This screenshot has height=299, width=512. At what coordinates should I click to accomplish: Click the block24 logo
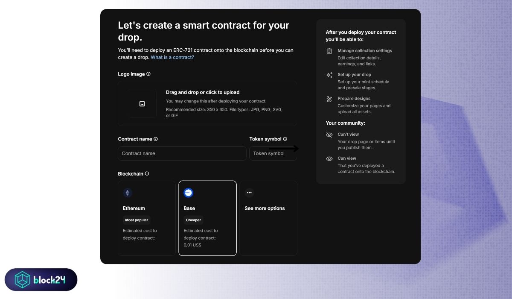[41, 280]
